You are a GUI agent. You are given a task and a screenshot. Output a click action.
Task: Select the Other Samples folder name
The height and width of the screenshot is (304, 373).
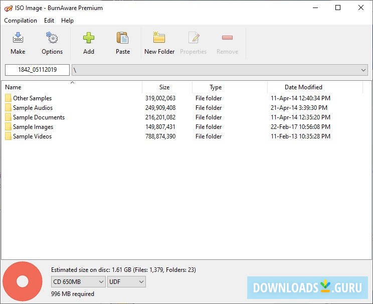tap(33, 98)
